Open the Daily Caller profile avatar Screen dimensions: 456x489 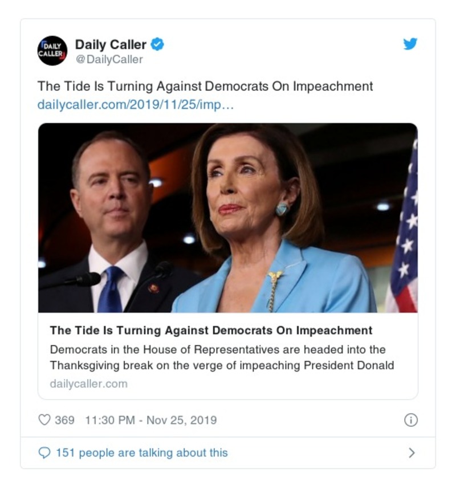(52, 51)
